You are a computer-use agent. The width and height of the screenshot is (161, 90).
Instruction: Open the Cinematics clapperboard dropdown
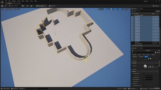click(32, 6)
